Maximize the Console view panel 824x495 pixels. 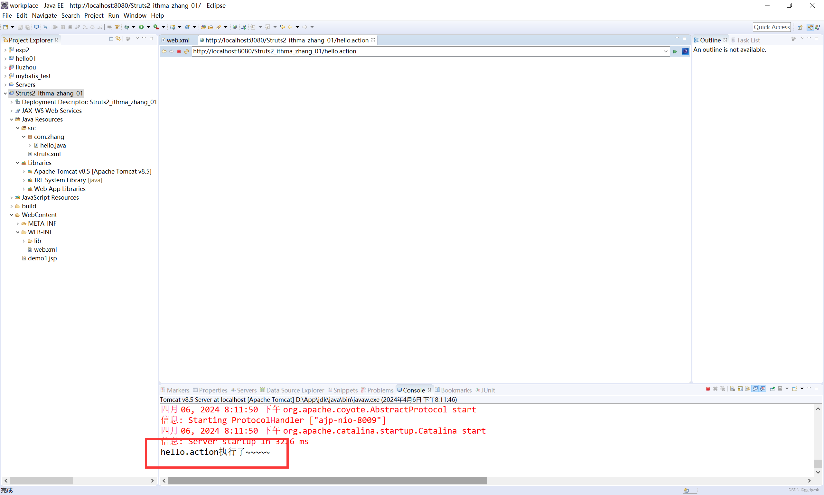point(817,389)
